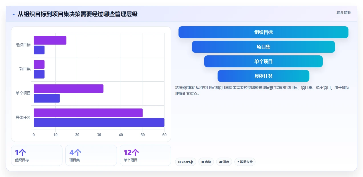The width and height of the screenshot is (363, 177).
Task: Click the 漏斗转化 label in header
Action: 344,13
